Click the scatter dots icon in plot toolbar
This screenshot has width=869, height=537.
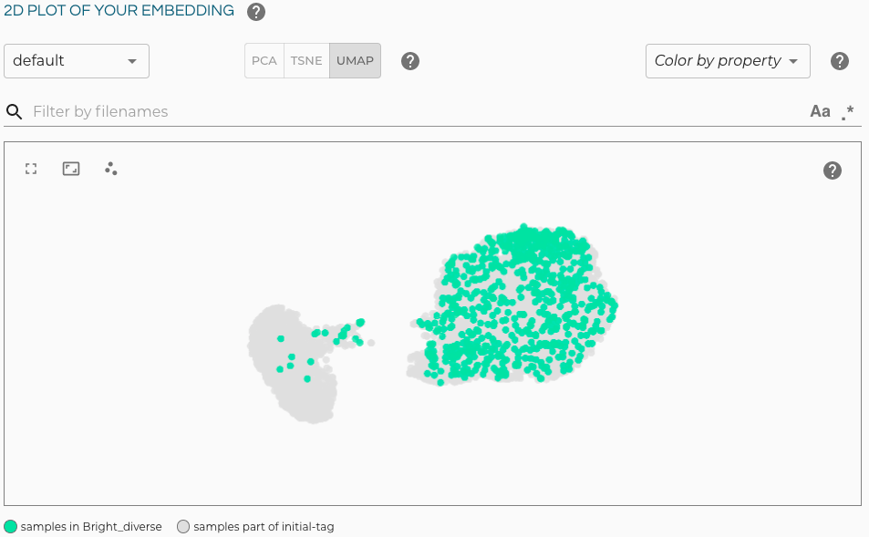point(111,169)
